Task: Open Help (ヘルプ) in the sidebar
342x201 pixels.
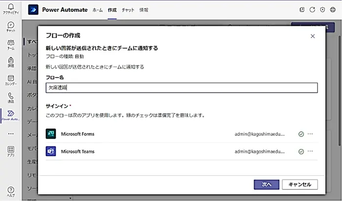Action: (11, 192)
